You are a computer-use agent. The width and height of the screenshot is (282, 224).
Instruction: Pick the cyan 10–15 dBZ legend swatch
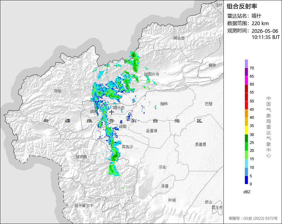(246, 164)
